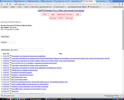The width and height of the screenshot is (124, 100).
Task: Click the Quick search button
Action: click(x=53, y=14)
